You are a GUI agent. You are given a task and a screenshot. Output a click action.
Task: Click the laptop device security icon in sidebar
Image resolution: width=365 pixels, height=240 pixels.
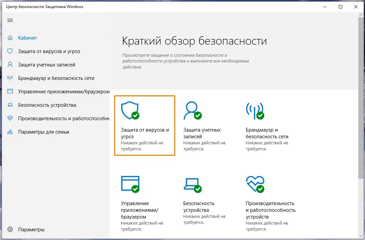pyautogui.click(x=10, y=105)
